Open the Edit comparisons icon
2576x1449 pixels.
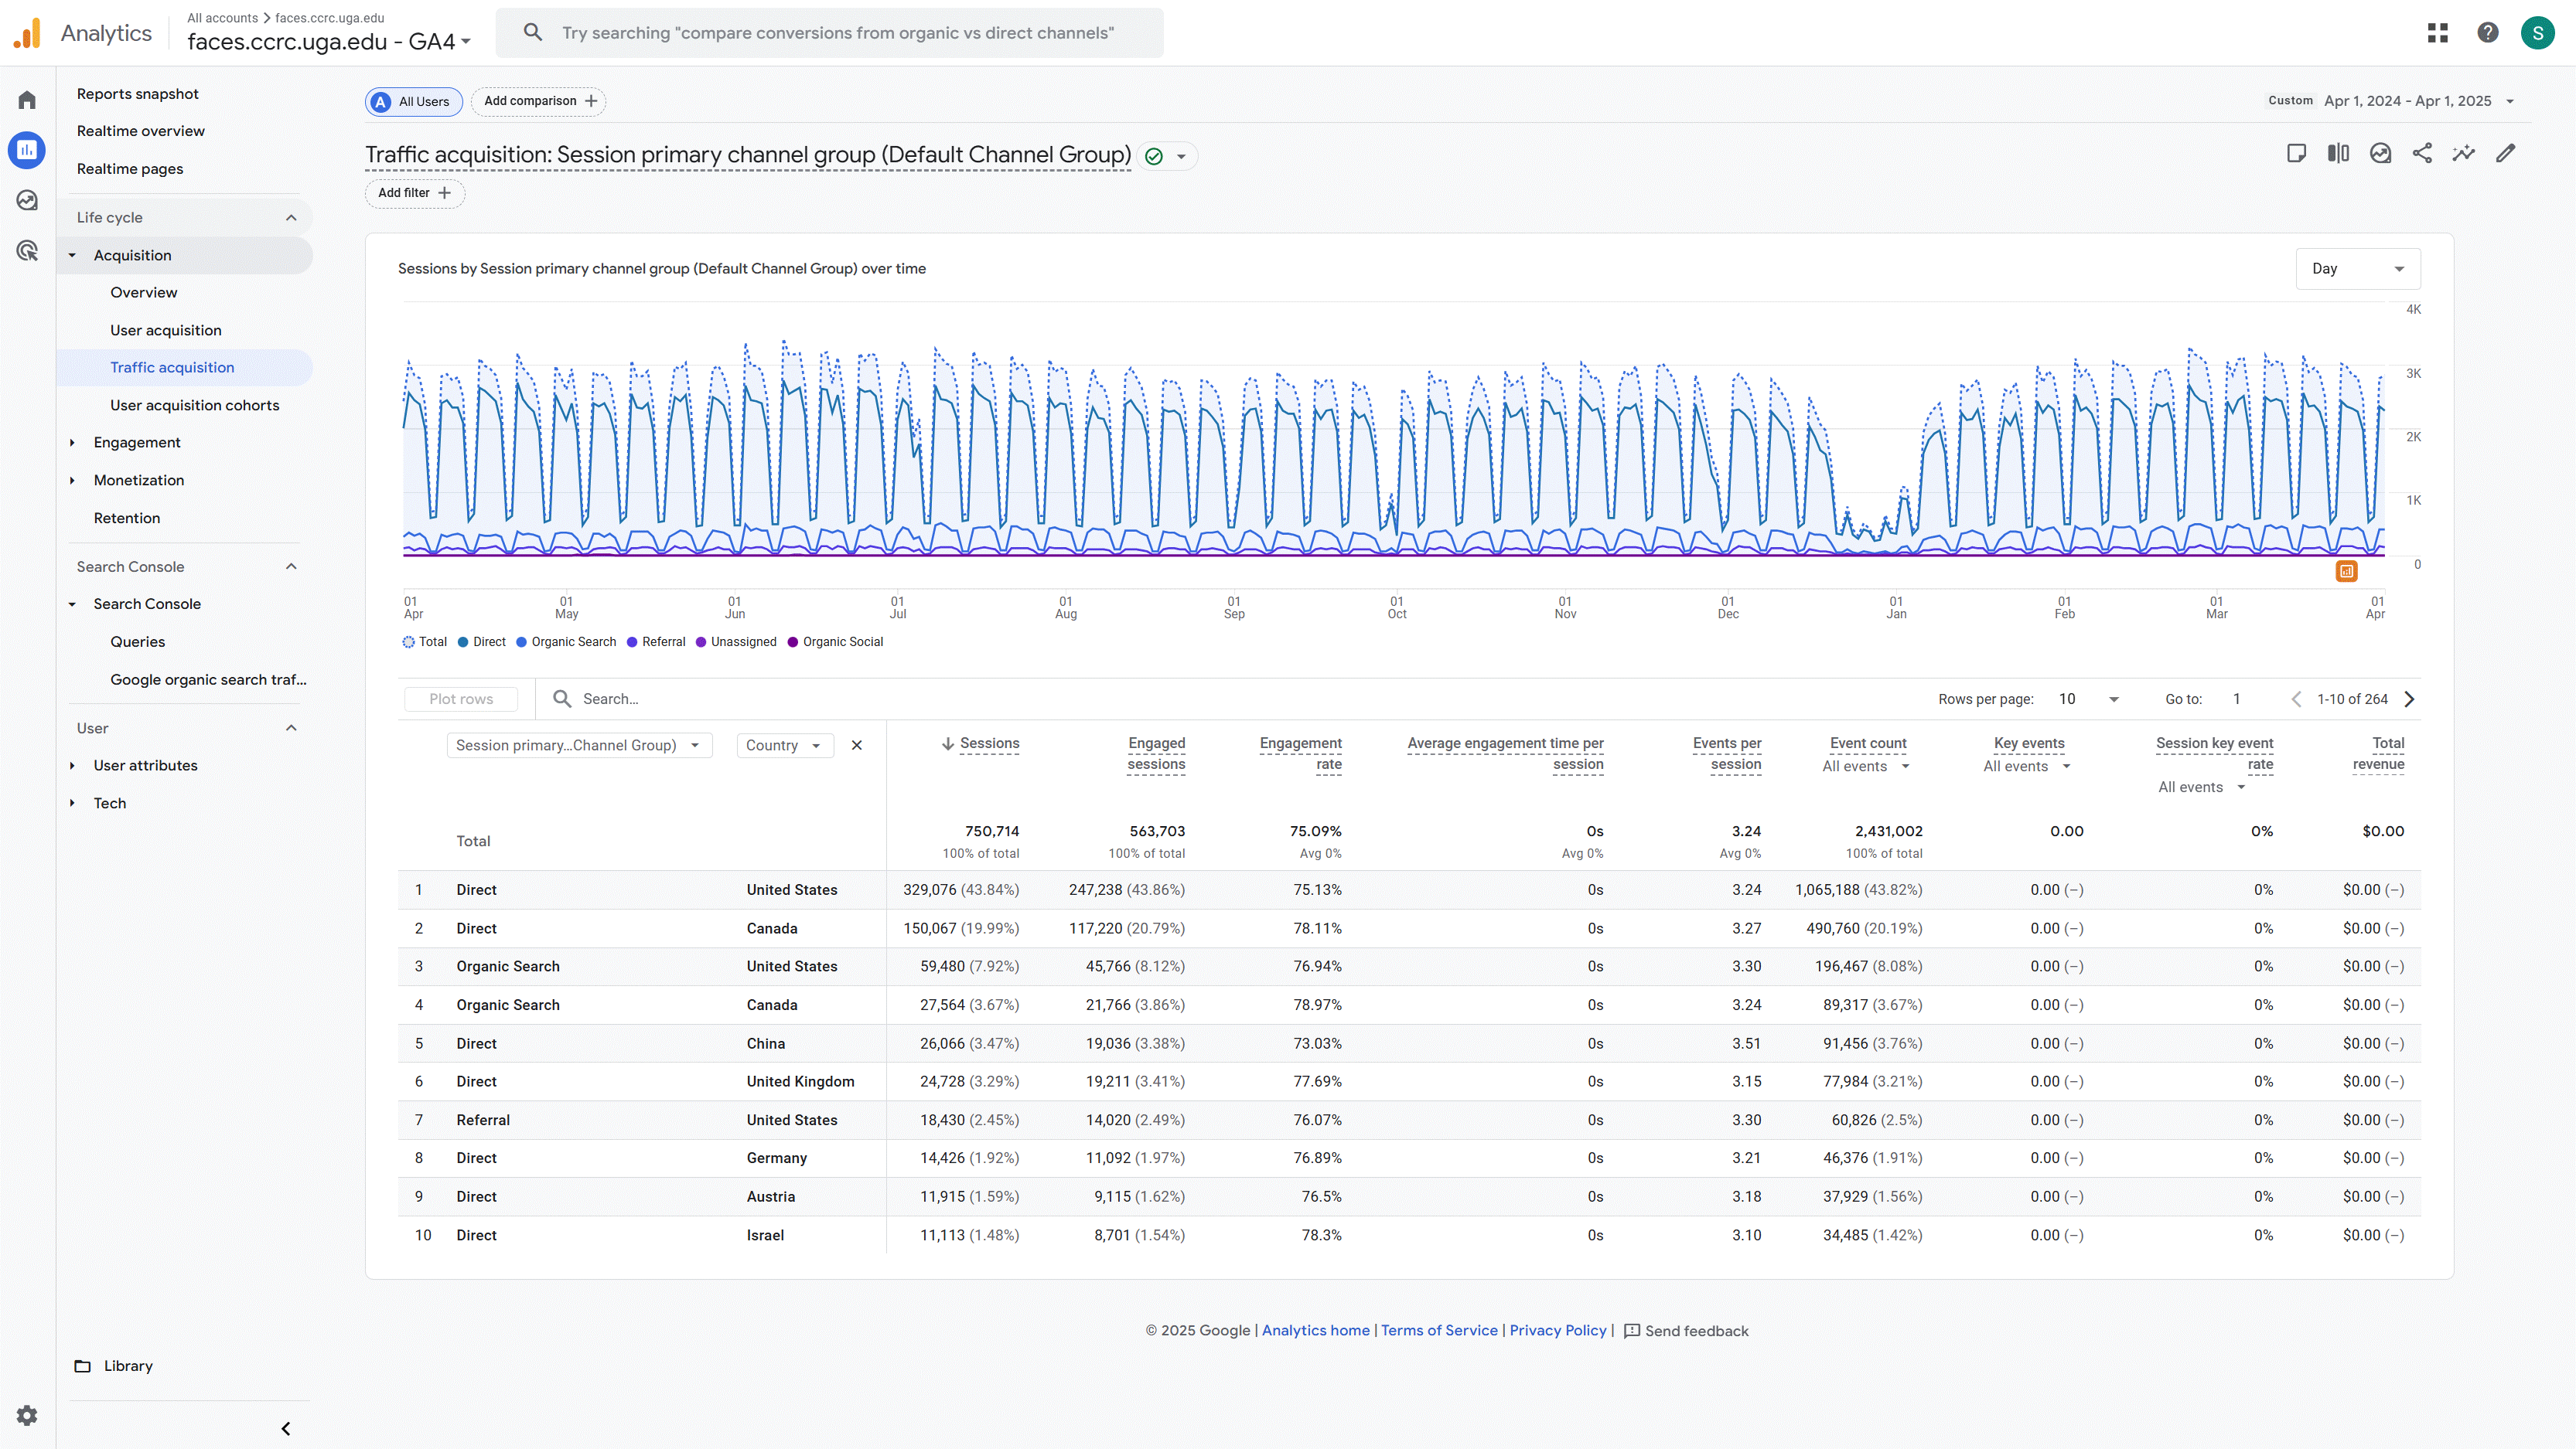click(x=2338, y=153)
